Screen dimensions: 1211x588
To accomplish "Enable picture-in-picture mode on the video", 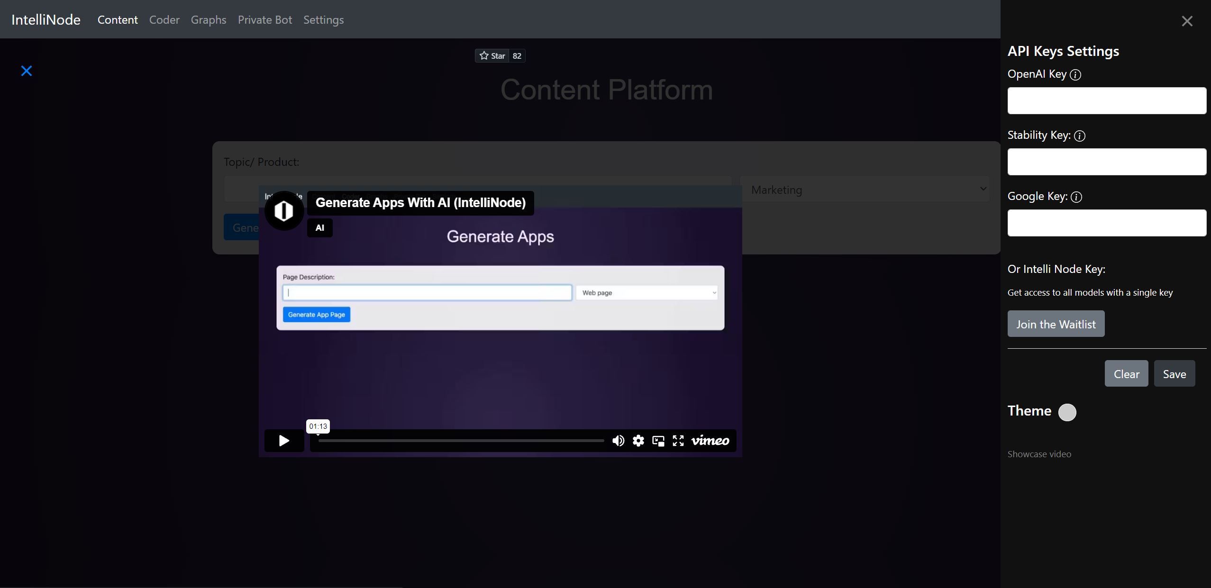I will (x=657, y=441).
